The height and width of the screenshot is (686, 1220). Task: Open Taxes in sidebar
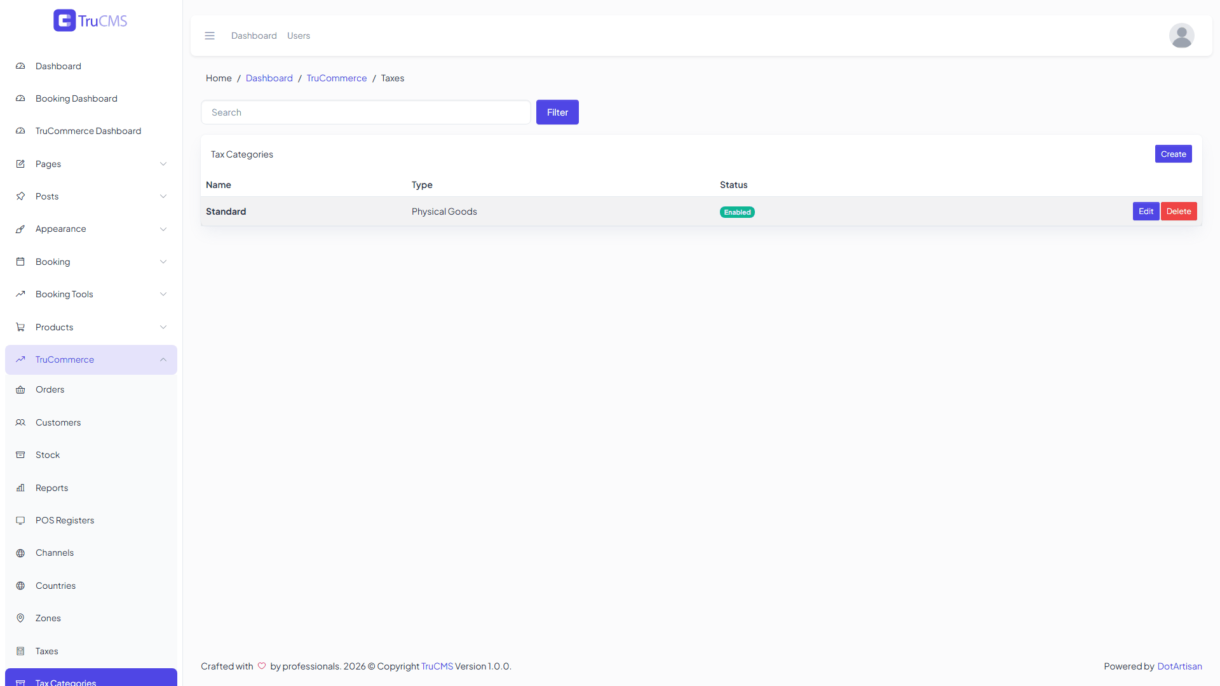(91, 651)
